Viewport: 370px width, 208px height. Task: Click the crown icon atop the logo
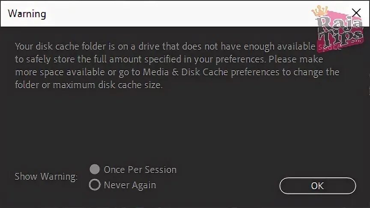pos(320,11)
